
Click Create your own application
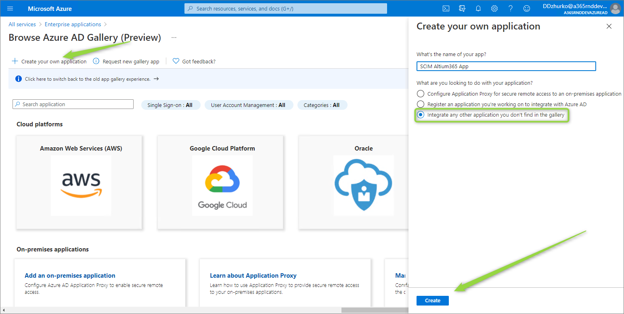pos(49,61)
